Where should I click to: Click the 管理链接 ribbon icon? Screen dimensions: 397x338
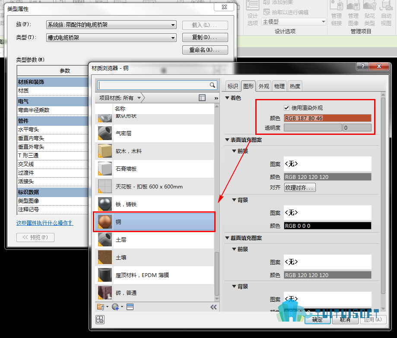[337, 13]
